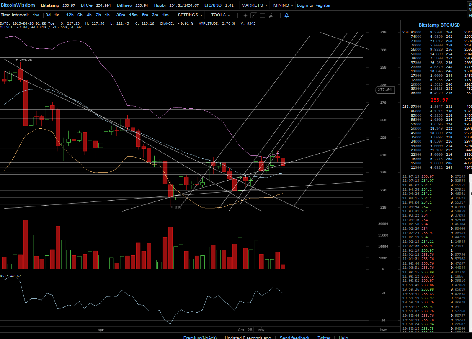Go to BitcoinWisdom home page
472x339 pixels.
point(18,5)
